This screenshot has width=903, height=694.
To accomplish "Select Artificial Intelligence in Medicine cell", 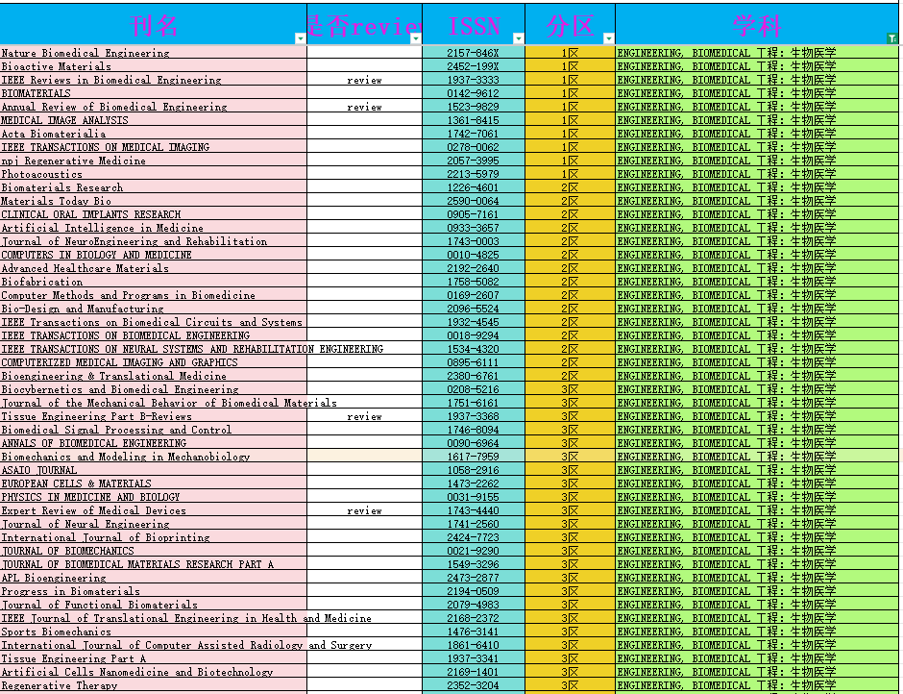I will 153,228.
